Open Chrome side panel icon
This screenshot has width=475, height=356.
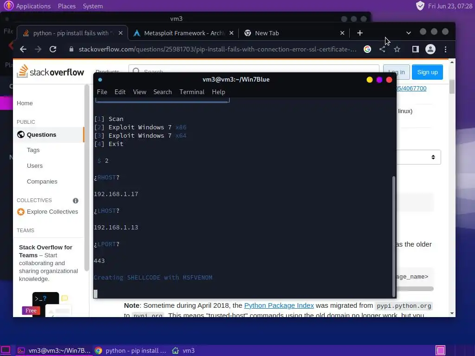tap(415, 49)
